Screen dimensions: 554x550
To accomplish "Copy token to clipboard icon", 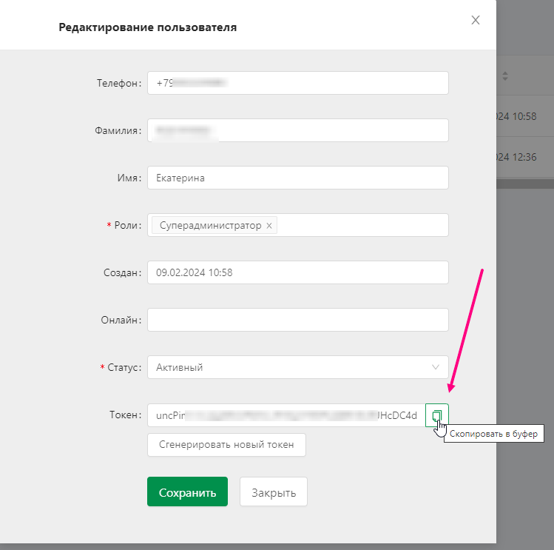I will point(436,415).
